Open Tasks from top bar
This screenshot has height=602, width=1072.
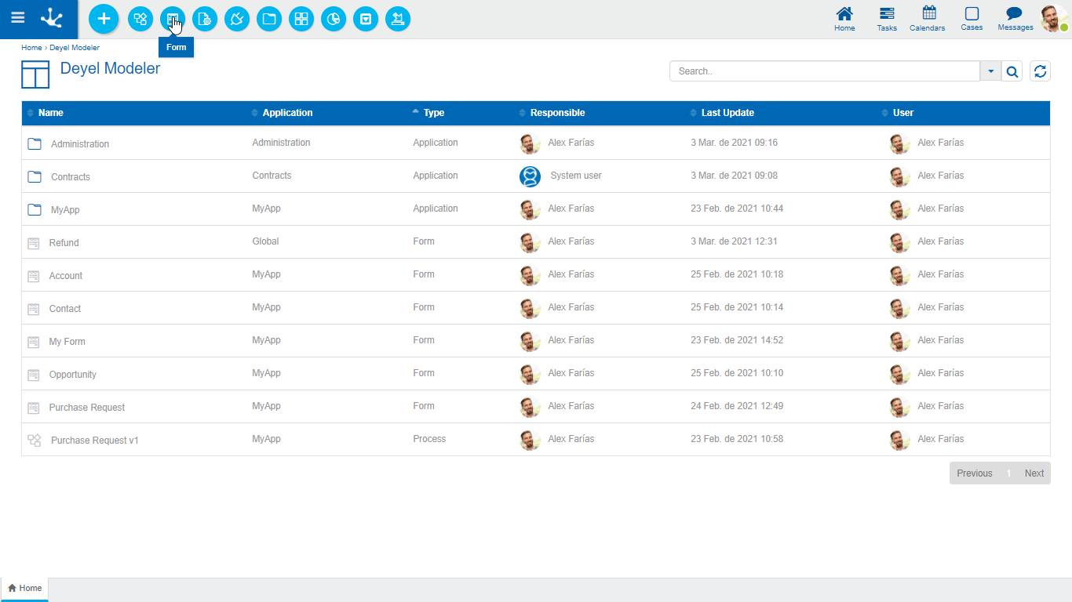click(887, 19)
